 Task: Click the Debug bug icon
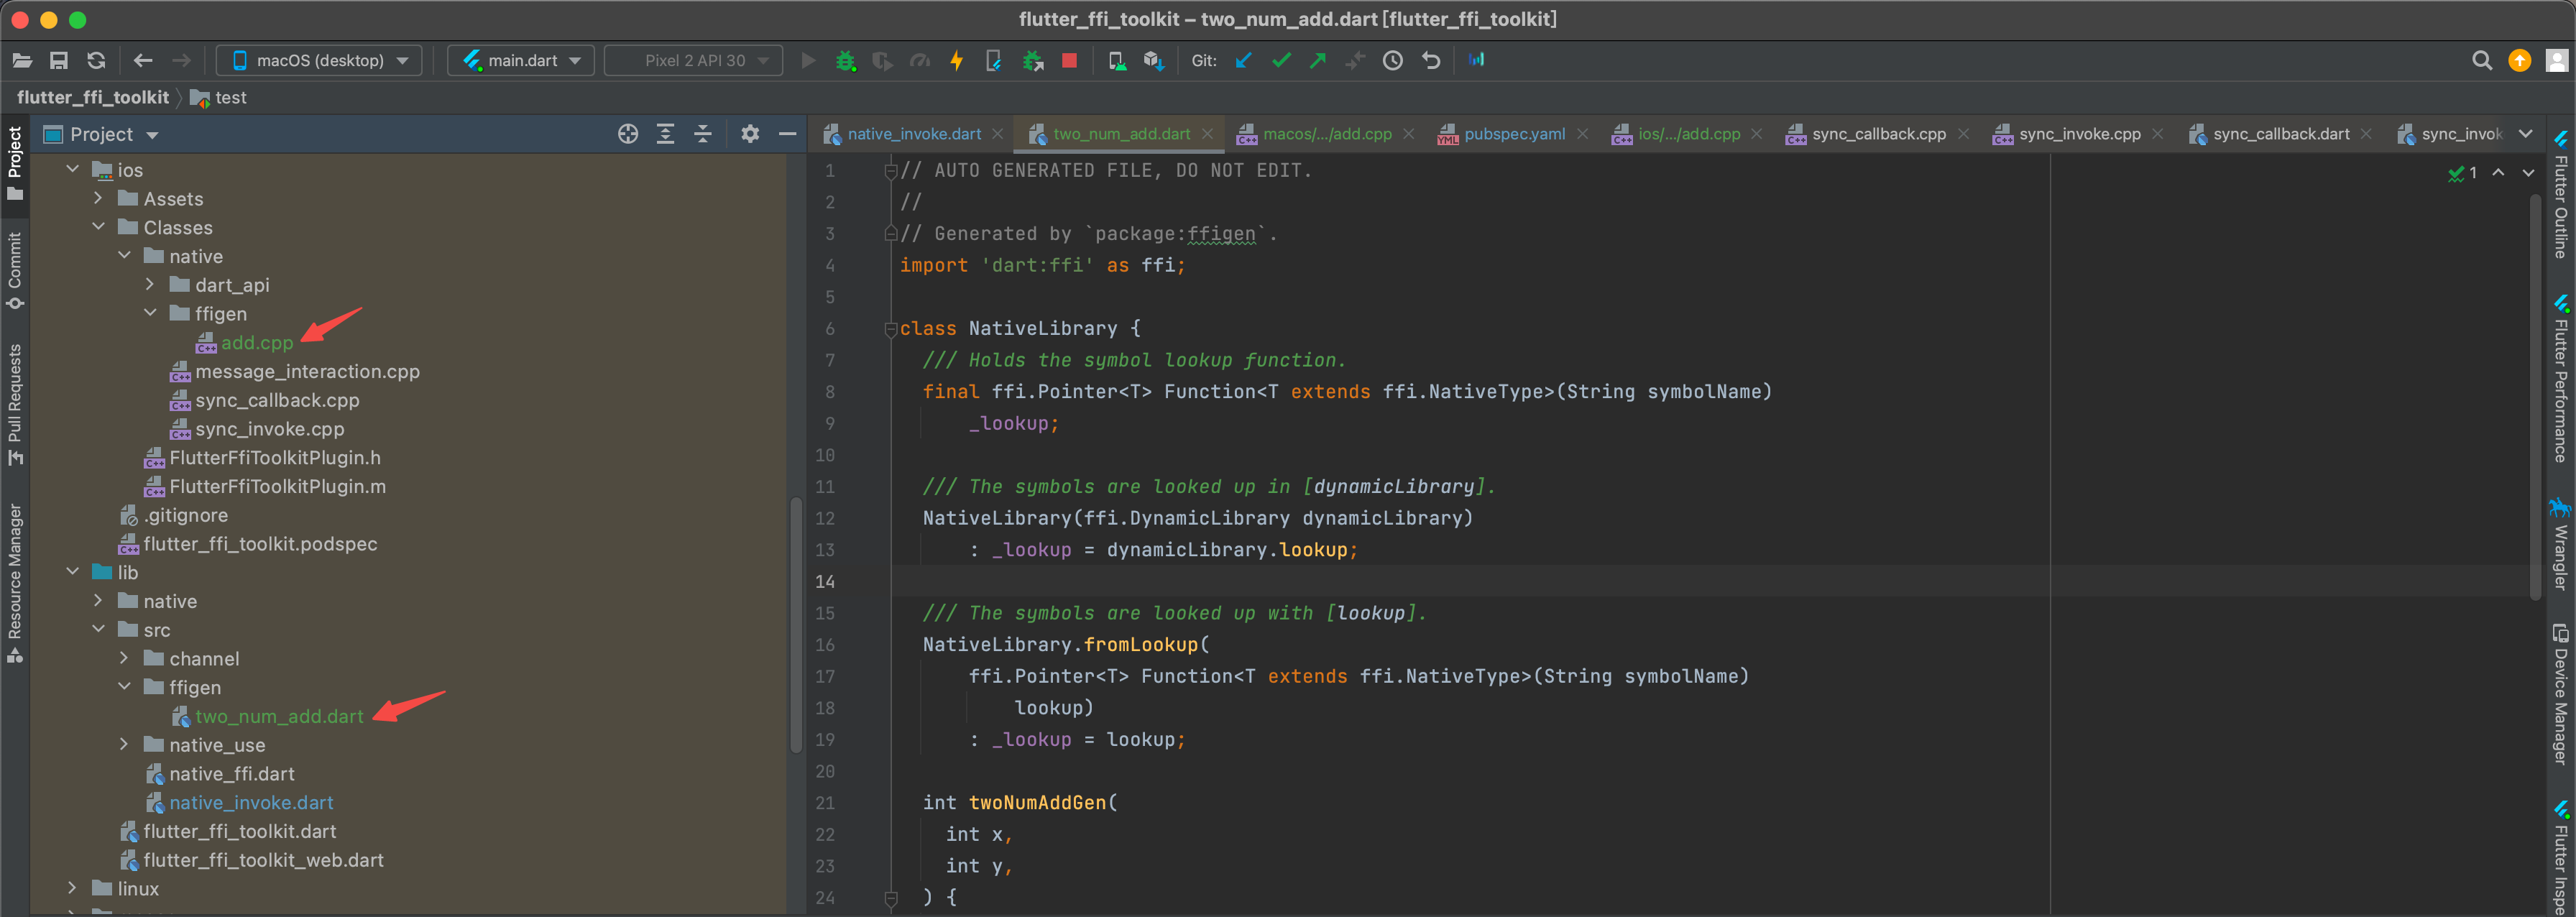coord(845,61)
